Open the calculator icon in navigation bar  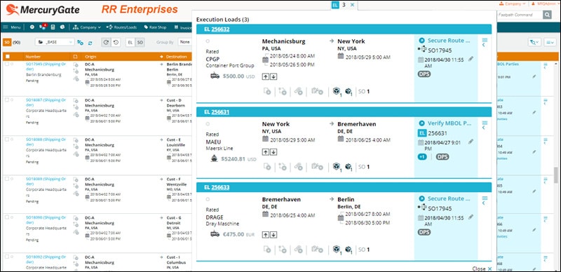coord(53,27)
